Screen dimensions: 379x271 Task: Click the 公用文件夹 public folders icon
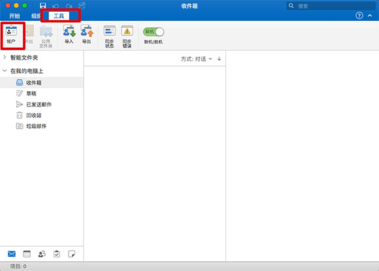[x=46, y=37]
